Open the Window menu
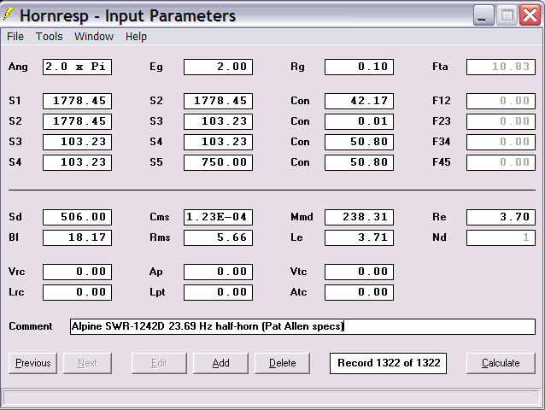 (94, 37)
